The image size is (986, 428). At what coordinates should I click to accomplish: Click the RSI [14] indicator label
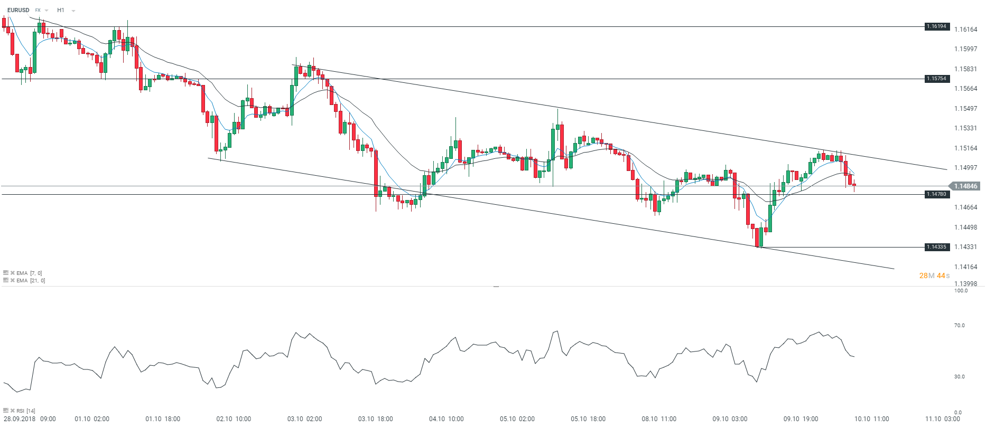pyautogui.click(x=26, y=411)
